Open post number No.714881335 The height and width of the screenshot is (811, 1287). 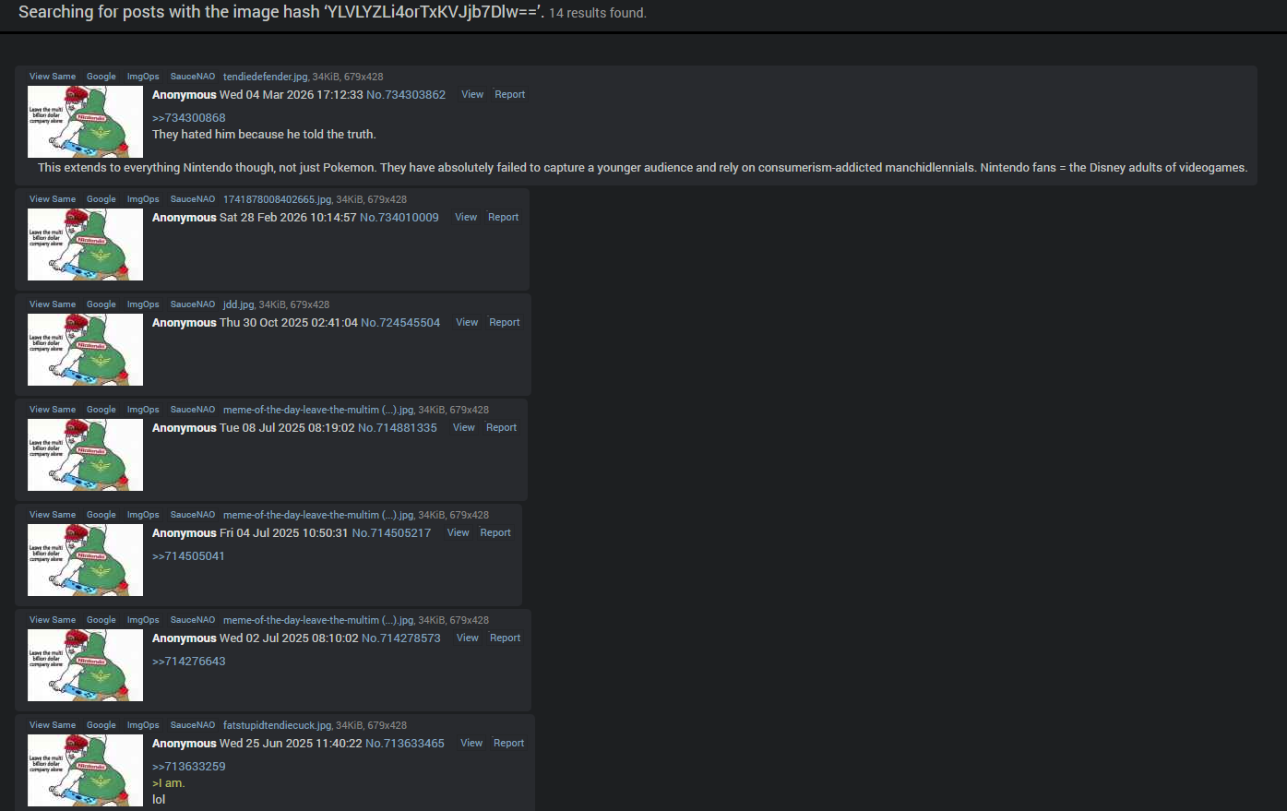pyautogui.click(x=398, y=428)
